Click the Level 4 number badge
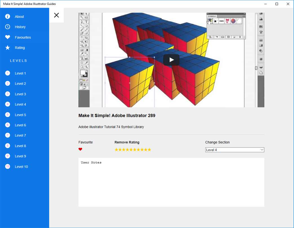 (x=8, y=104)
